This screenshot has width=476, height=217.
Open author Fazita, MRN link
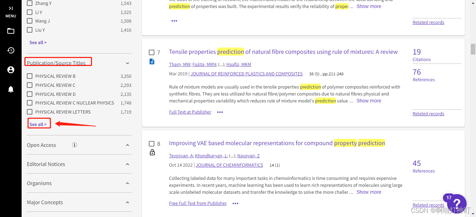coord(204,64)
